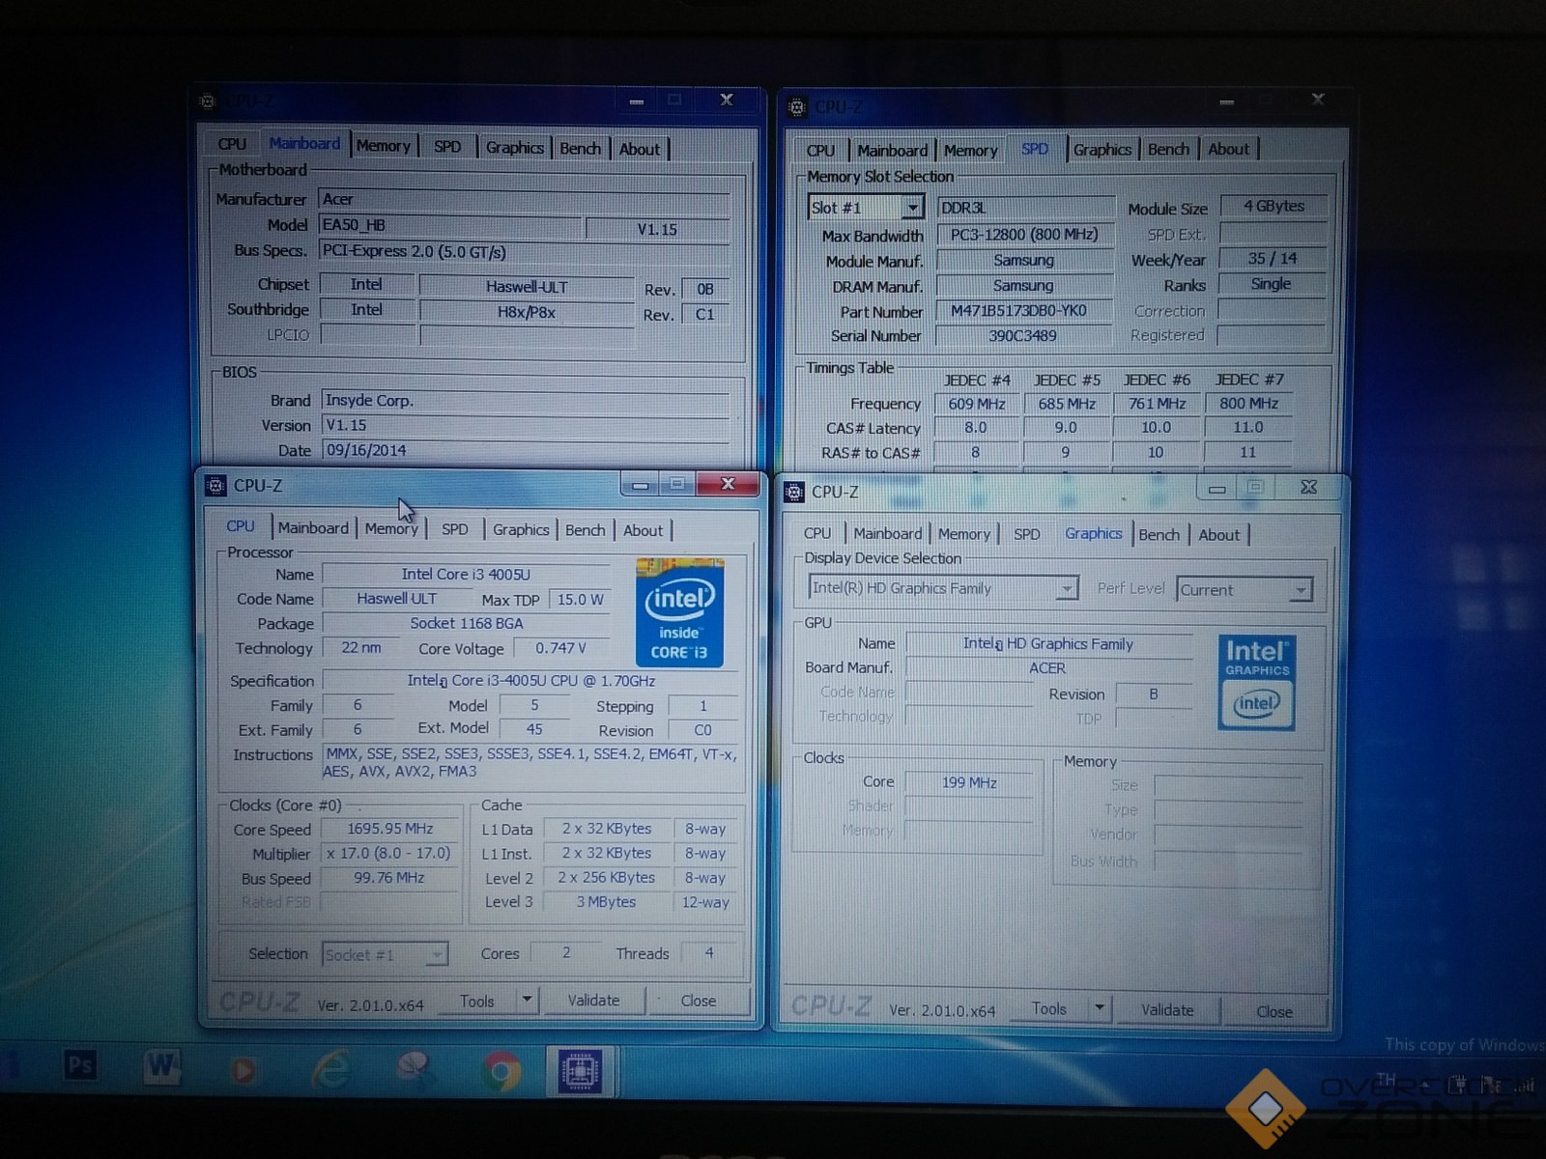Click the BIOS Date 09/16/2014 field
This screenshot has height=1159, width=1546.
526,450
